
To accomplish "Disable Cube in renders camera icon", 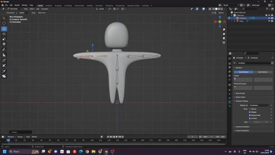I will (272, 21).
